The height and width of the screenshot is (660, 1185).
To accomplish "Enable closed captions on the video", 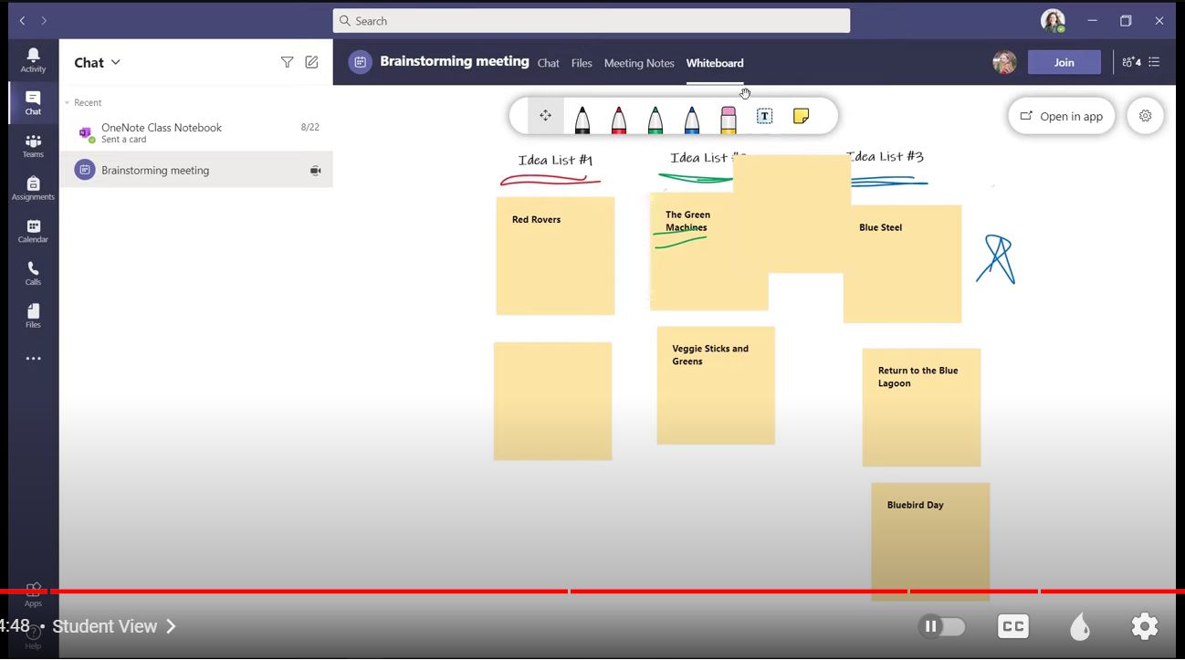I will click(1012, 626).
